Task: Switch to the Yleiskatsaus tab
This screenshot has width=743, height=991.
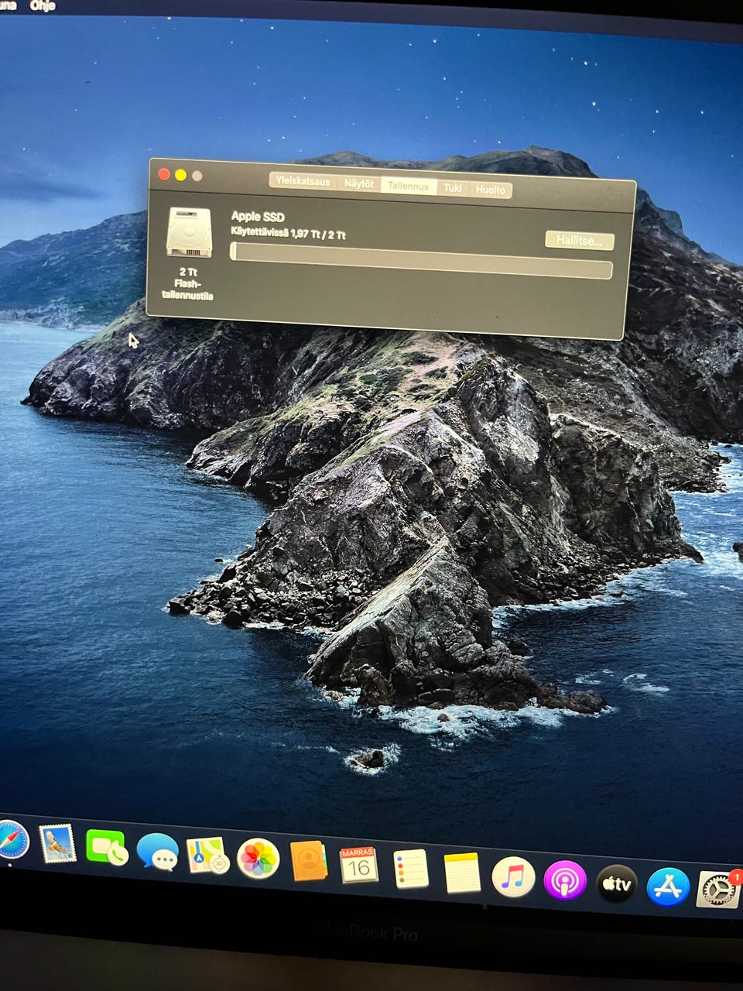Action: [x=303, y=182]
